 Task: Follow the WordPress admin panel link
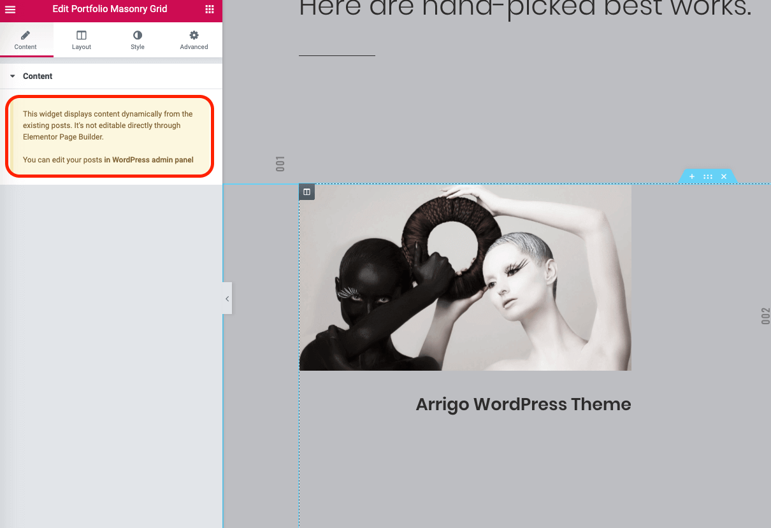148,160
